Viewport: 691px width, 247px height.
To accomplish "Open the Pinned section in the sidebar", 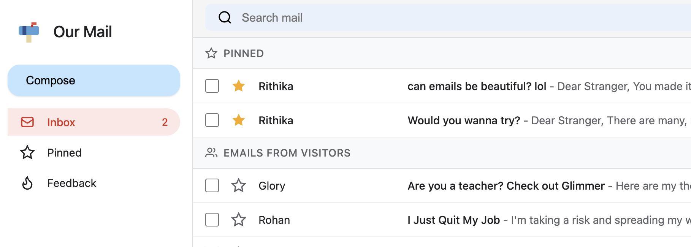I will click(64, 152).
